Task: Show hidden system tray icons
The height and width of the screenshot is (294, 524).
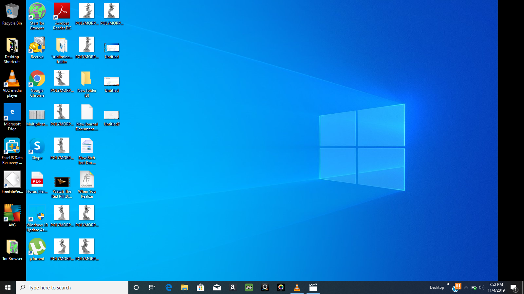Action: click(x=466, y=287)
